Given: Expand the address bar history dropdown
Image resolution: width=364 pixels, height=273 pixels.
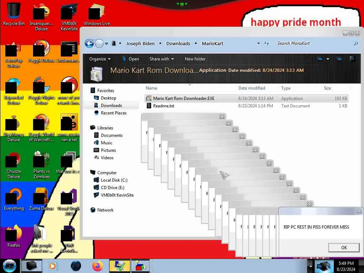Looking at the screenshot, I should pyautogui.click(x=258, y=43).
